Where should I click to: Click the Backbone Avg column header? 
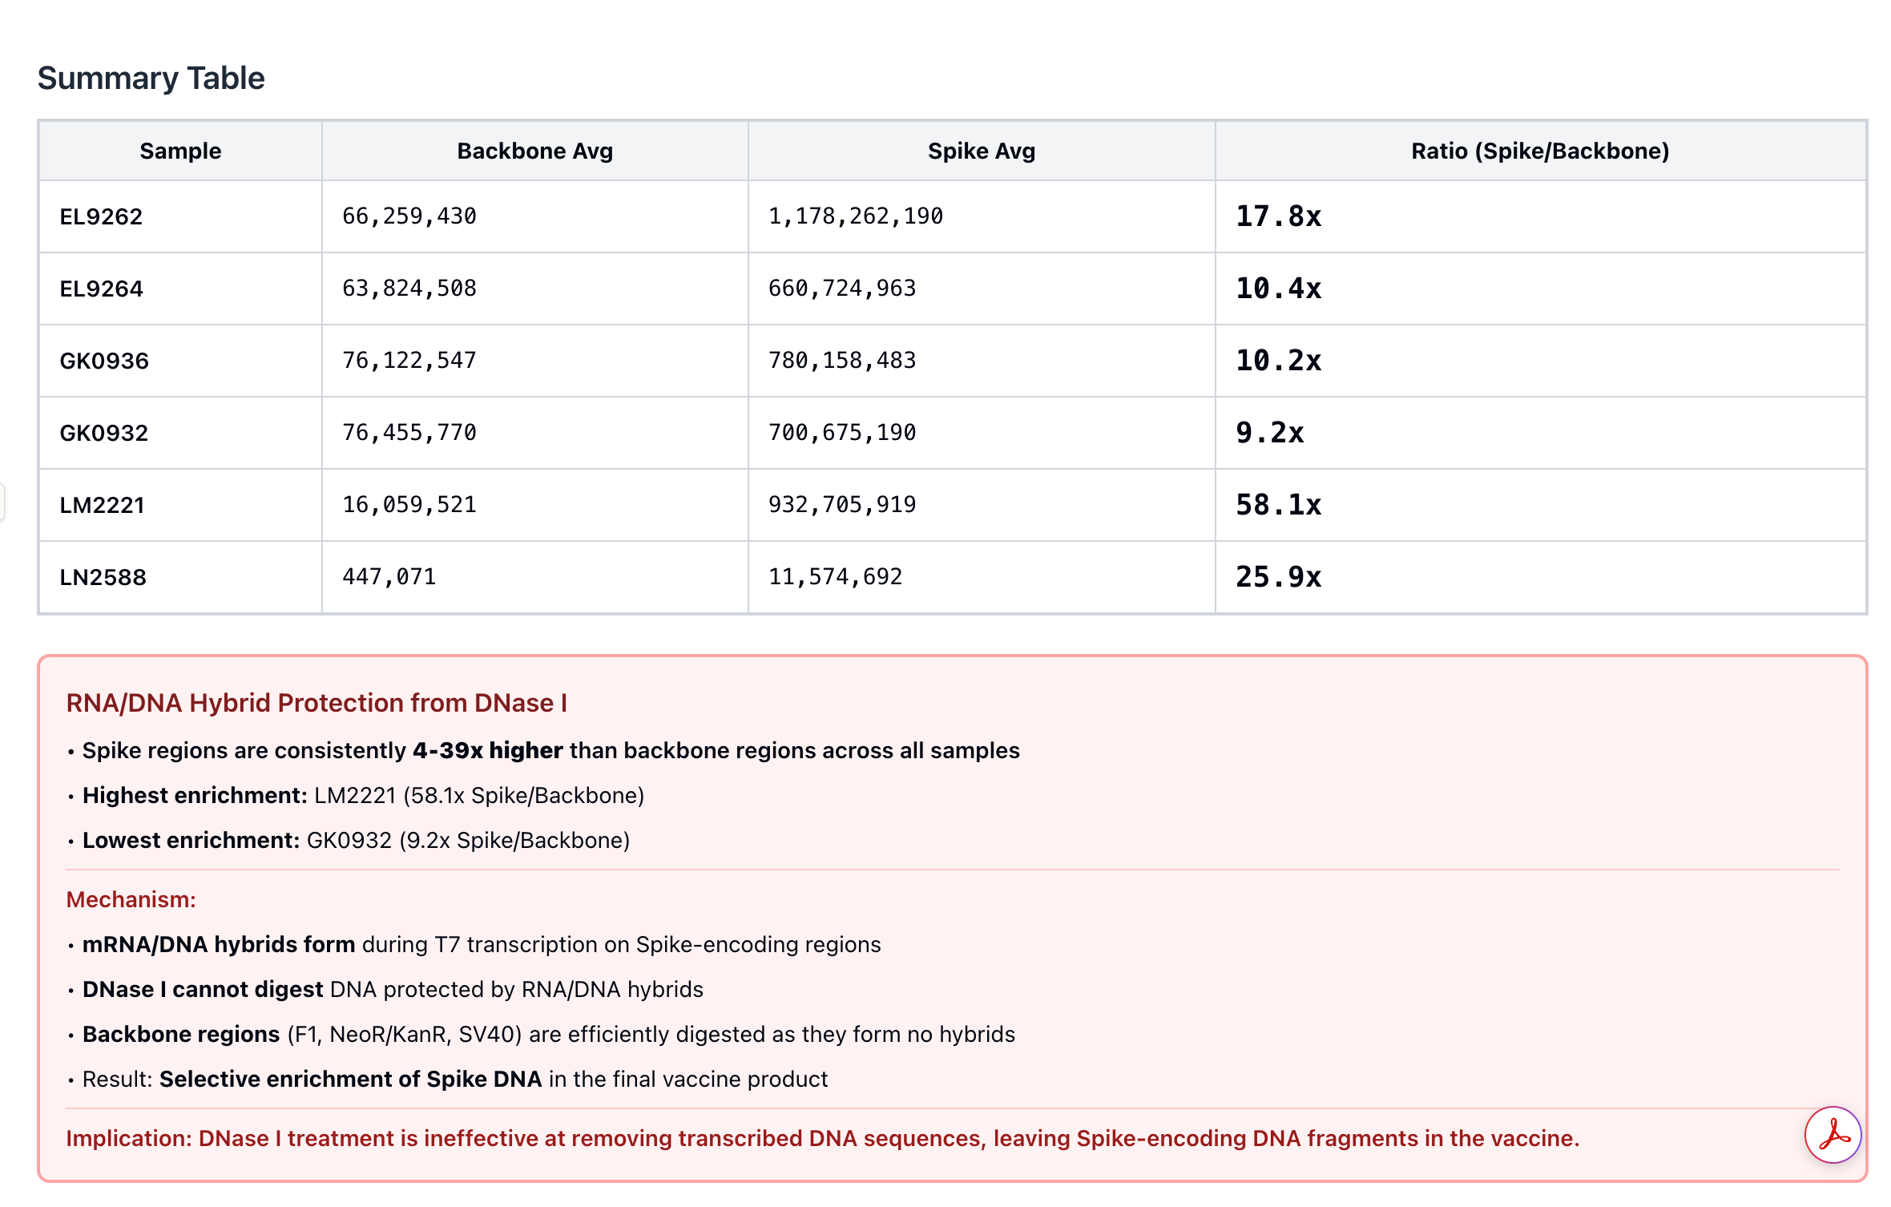pos(534,151)
